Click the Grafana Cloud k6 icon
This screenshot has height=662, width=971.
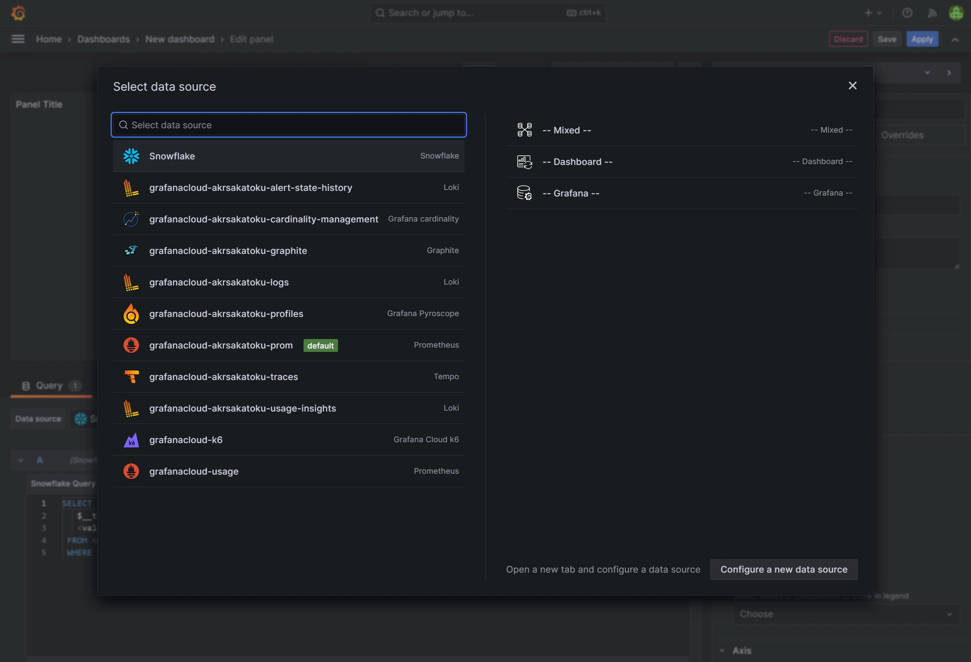(x=131, y=440)
